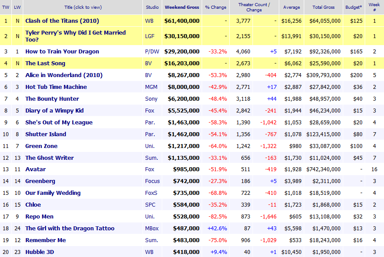Go to Hot Tub Time Machine page
The width and height of the screenshot is (384, 257).
(x=56, y=87)
